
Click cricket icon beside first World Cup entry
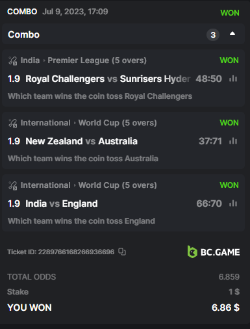(12, 123)
